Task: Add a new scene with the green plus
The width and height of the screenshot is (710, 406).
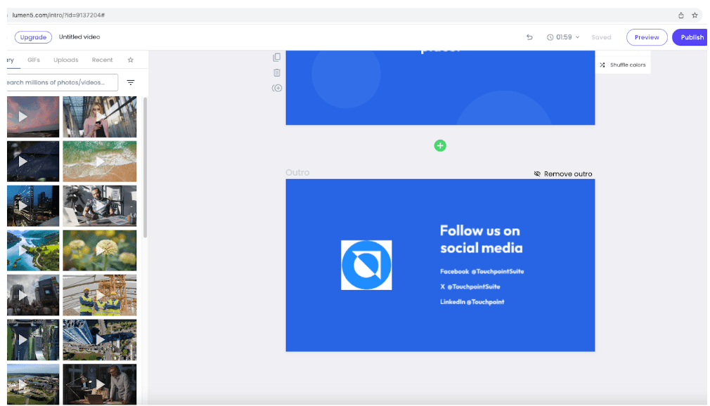Action: click(x=440, y=145)
